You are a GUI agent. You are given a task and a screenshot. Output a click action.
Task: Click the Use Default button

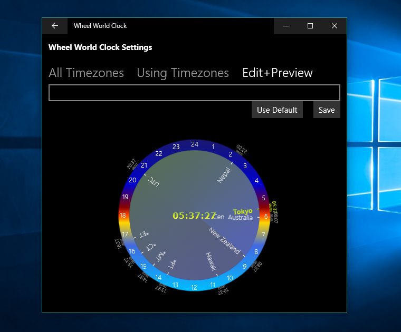coord(277,110)
